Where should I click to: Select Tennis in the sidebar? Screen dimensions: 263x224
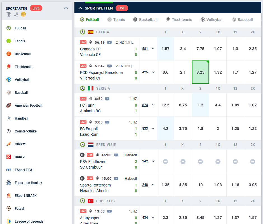(x=20, y=41)
